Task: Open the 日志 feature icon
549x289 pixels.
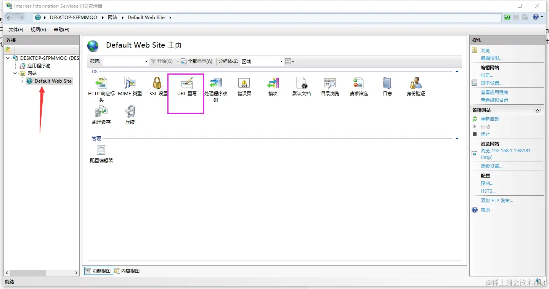Action: click(387, 87)
